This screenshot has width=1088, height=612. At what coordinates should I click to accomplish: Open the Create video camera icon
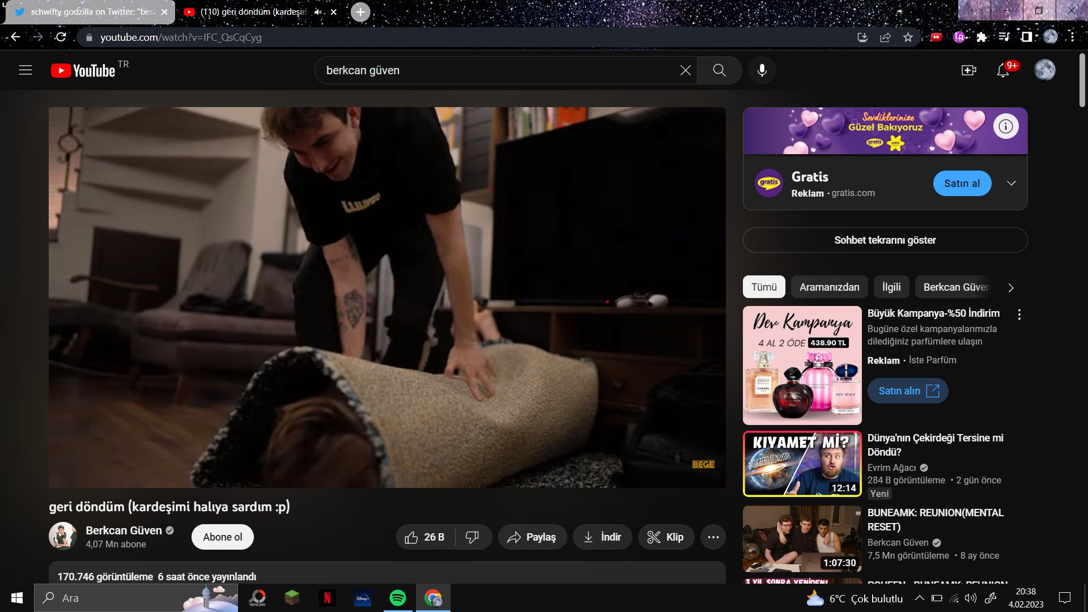(x=968, y=70)
